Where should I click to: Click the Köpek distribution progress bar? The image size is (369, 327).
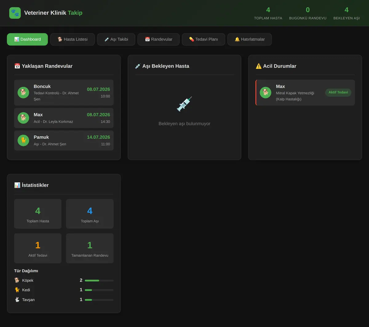(x=99, y=281)
